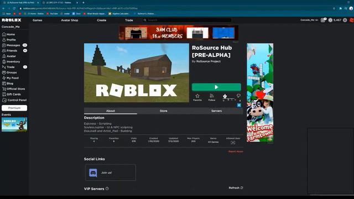Refresh the VIP Servers list
The height and width of the screenshot is (199, 354).
pyautogui.click(x=236, y=188)
